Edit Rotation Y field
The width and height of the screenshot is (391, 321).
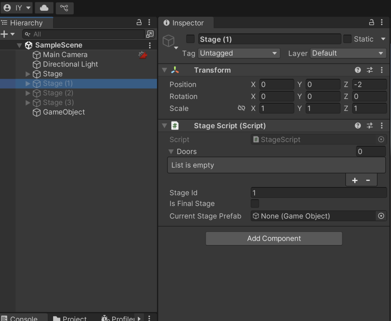coord(323,96)
